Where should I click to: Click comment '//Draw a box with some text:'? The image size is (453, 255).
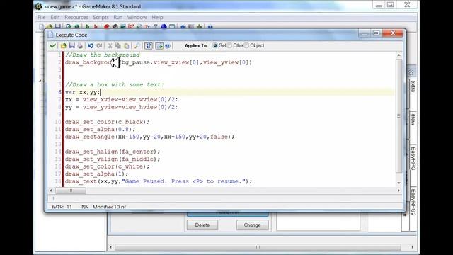point(115,85)
